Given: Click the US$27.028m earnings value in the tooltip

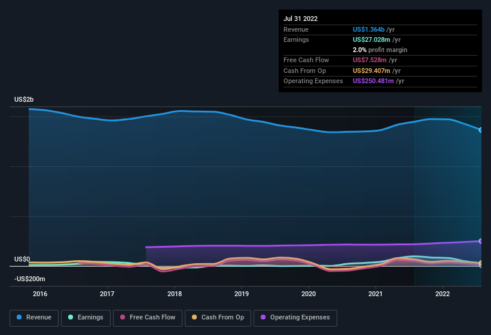Looking at the screenshot, I should coord(372,39).
